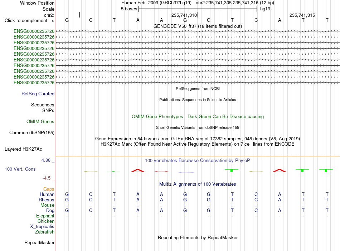Open Multiz Alignments of 100 Vertebrates title
This screenshot has width=340, height=251.
198,184
